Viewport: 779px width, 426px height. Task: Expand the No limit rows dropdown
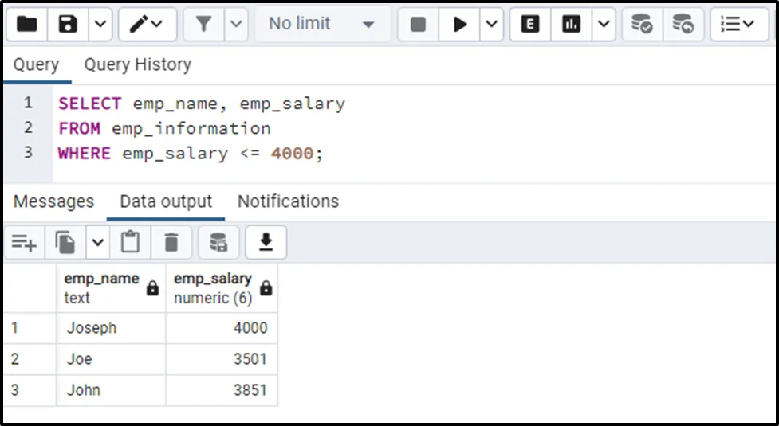[322, 25]
